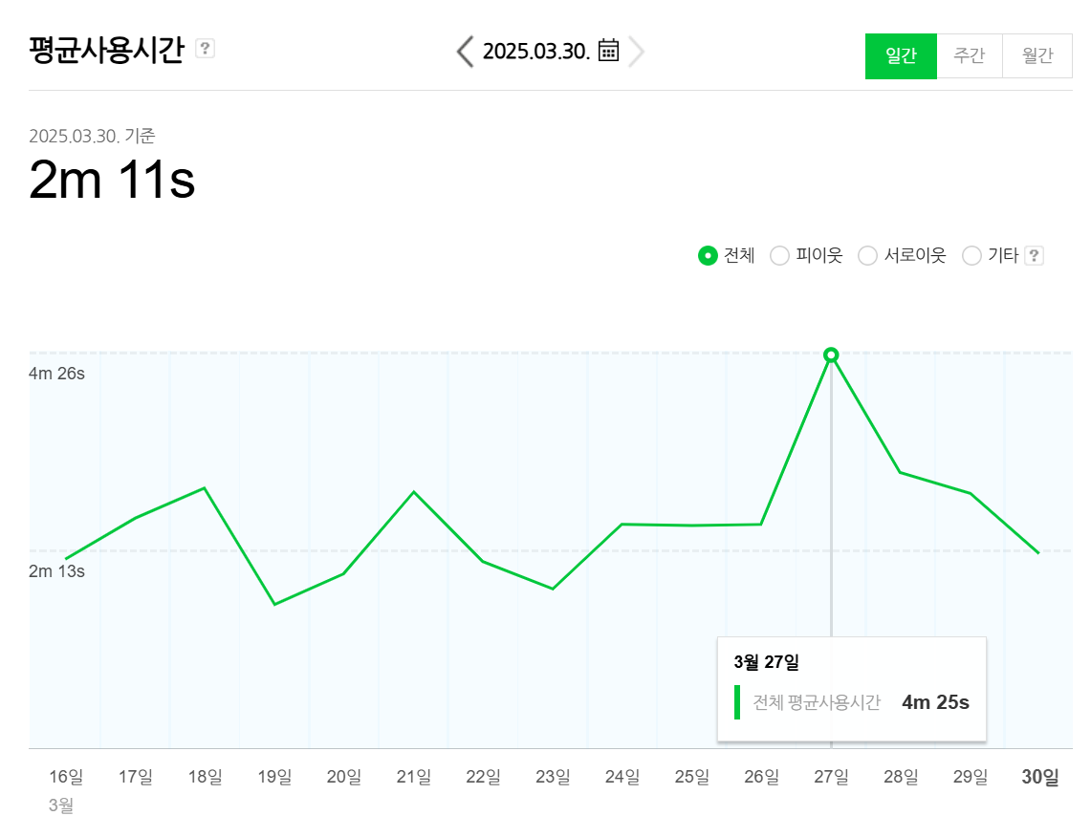Click the 20일 x-axis label

coord(344,777)
